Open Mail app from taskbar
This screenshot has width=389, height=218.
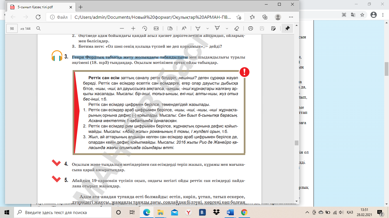coord(175,212)
